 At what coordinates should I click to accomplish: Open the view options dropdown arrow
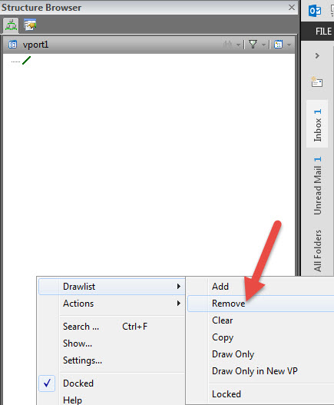click(289, 45)
